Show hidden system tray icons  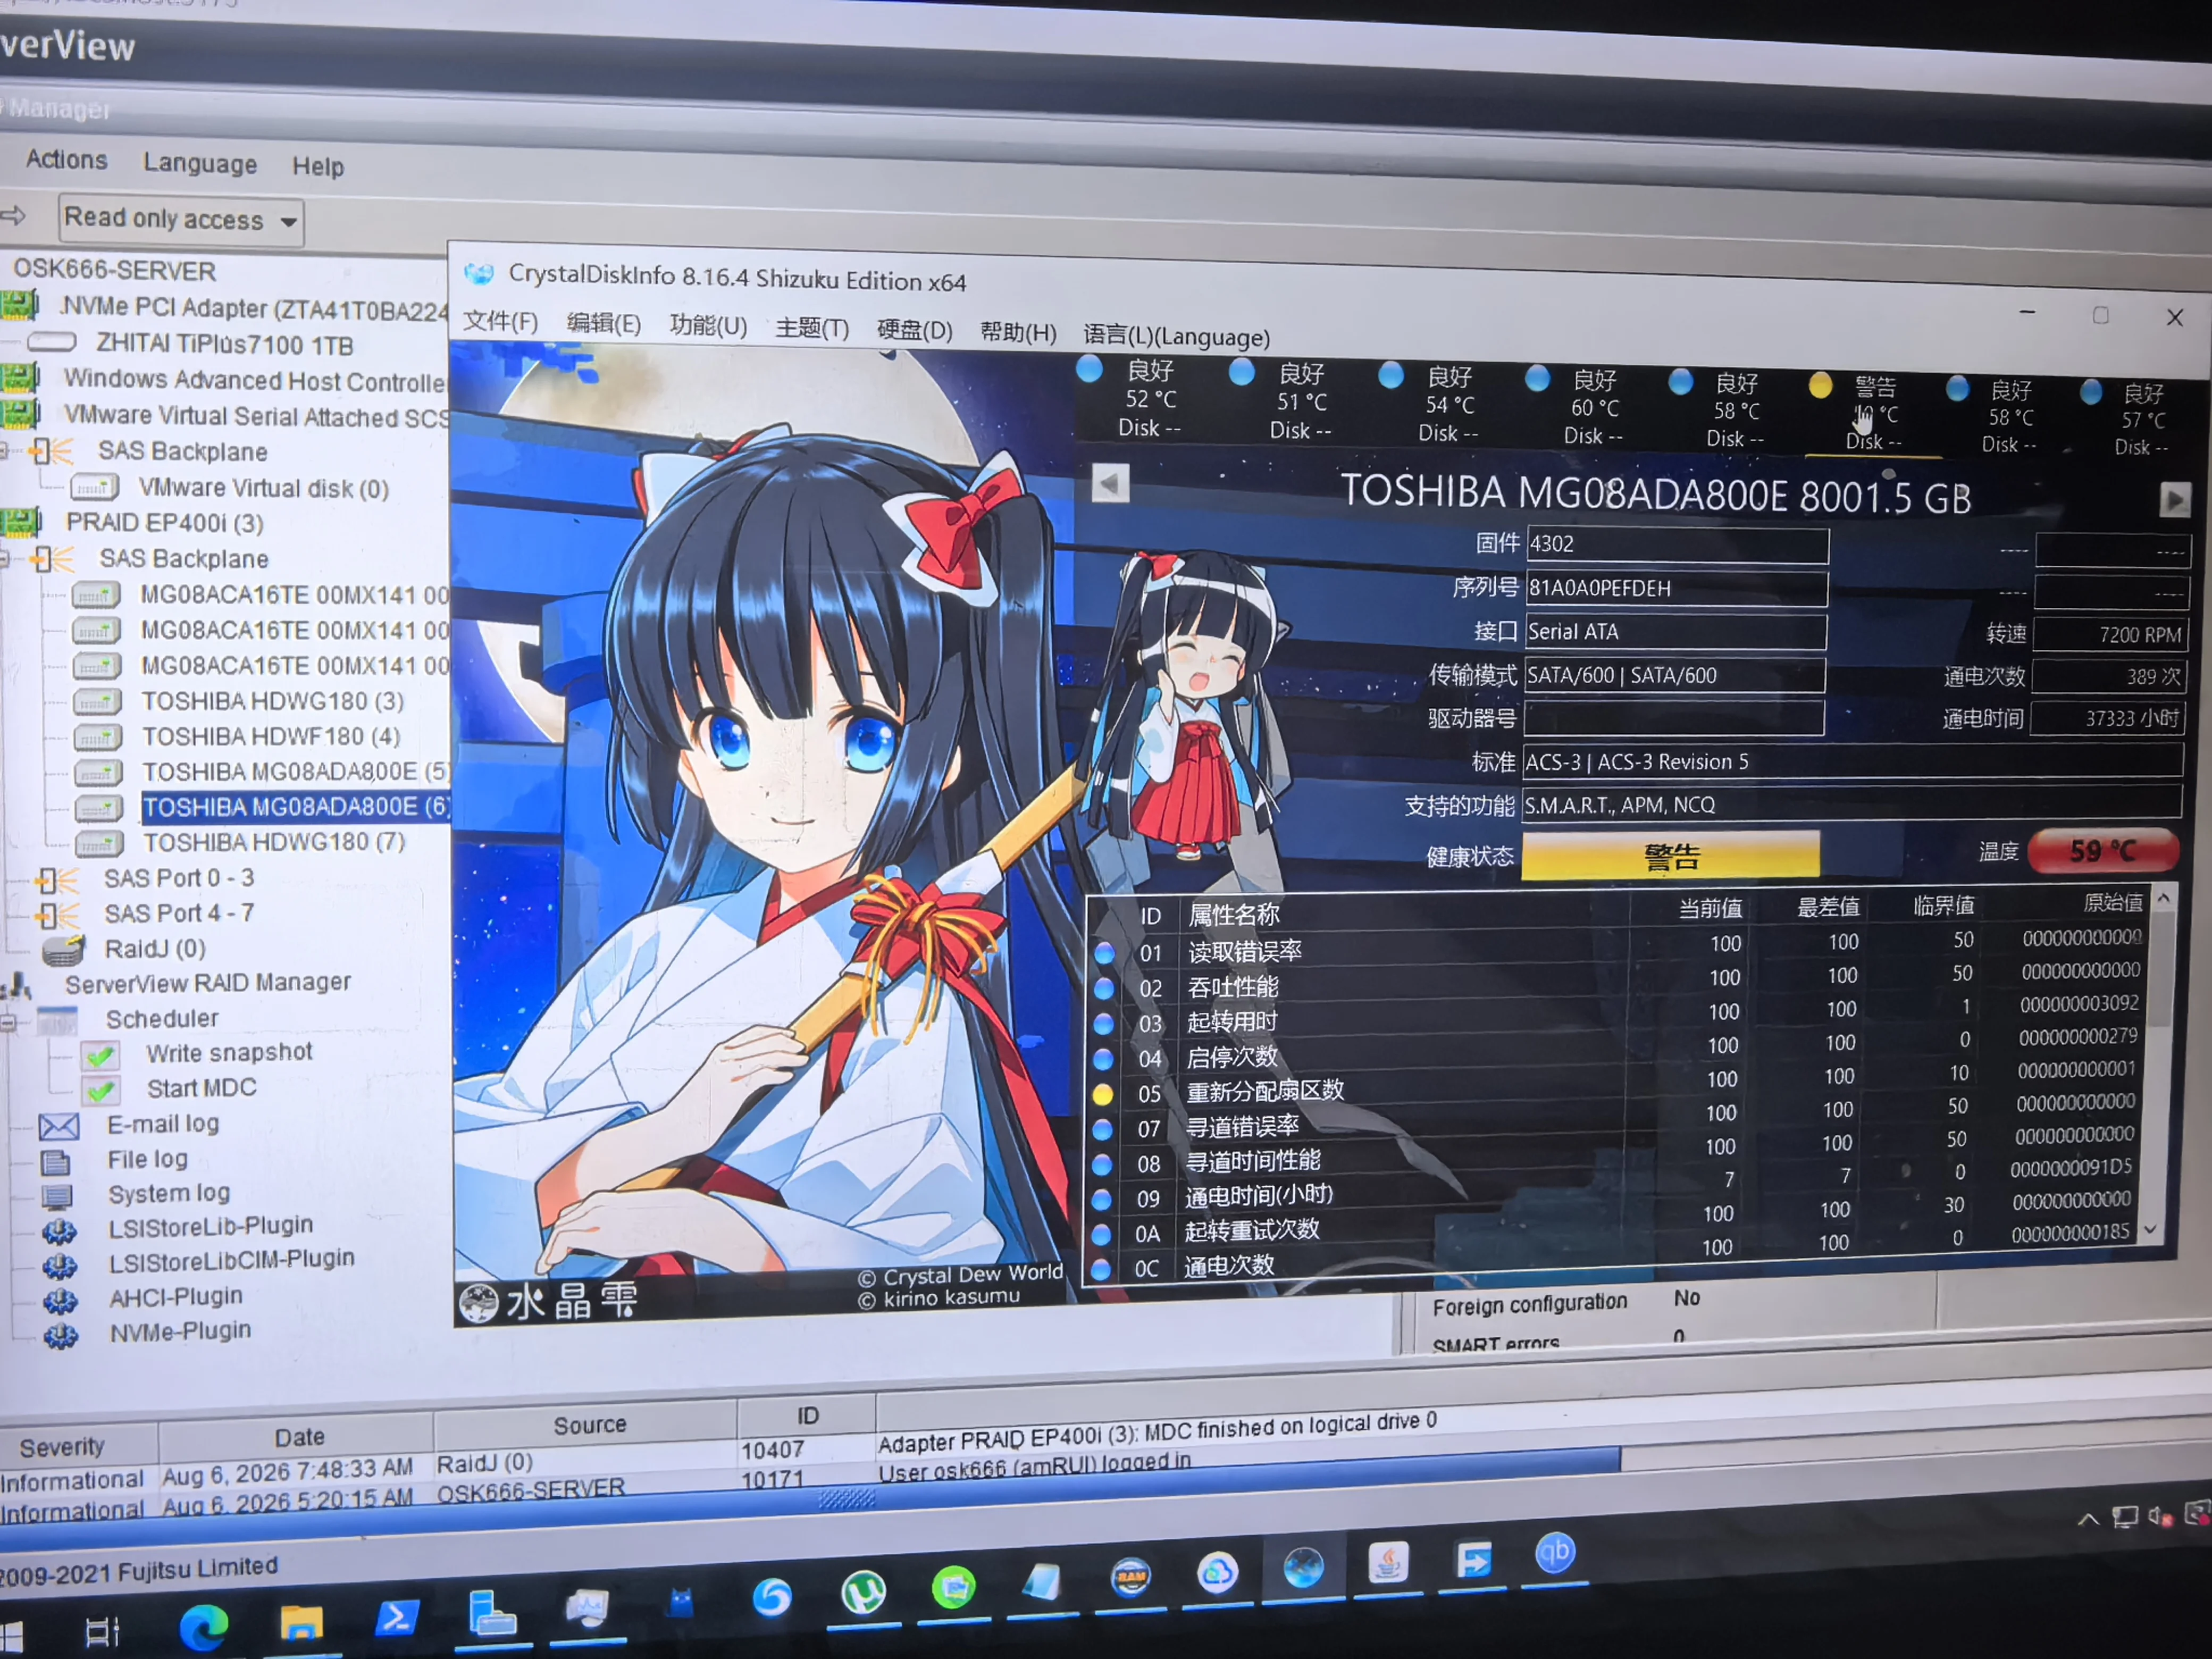click(2087, 1520)
